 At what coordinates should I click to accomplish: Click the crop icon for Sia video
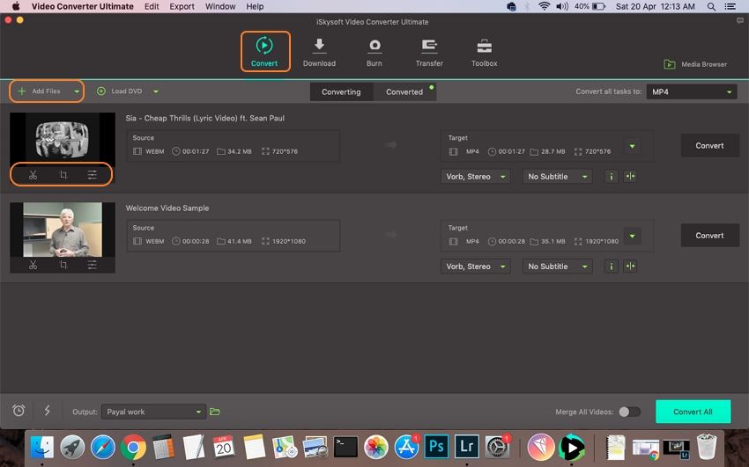pos(63,175)
